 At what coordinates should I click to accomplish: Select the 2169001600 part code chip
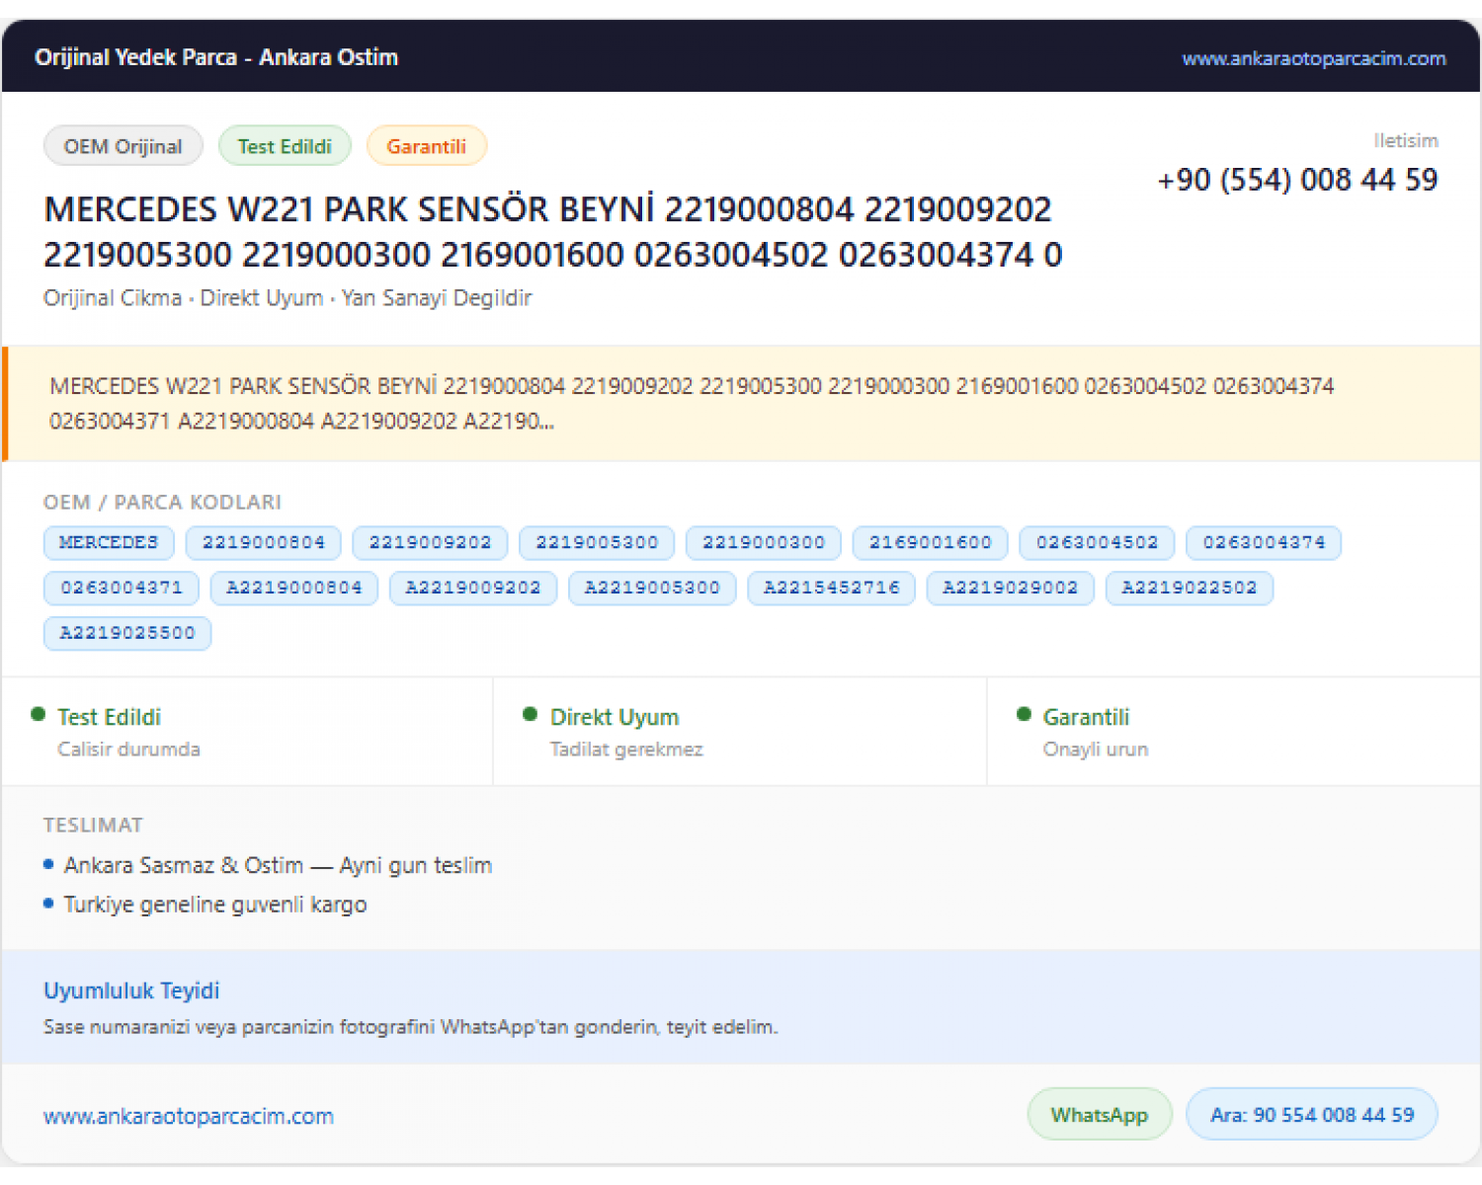pos(931,542)
